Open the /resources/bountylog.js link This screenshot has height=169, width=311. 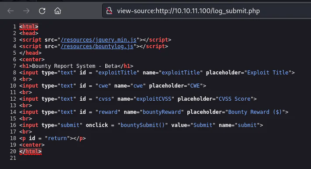point(97,46)
